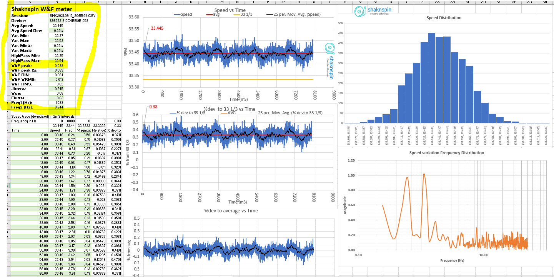Select the 'Device:' label cell
This screenshot has height=277, width=554.
30,20
